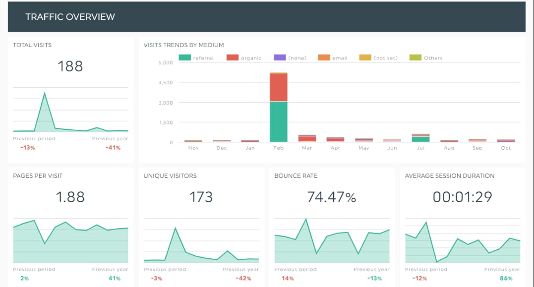Select the red organic segment of February bar
This screenshot has width=534, height=287.
(279, 87)
